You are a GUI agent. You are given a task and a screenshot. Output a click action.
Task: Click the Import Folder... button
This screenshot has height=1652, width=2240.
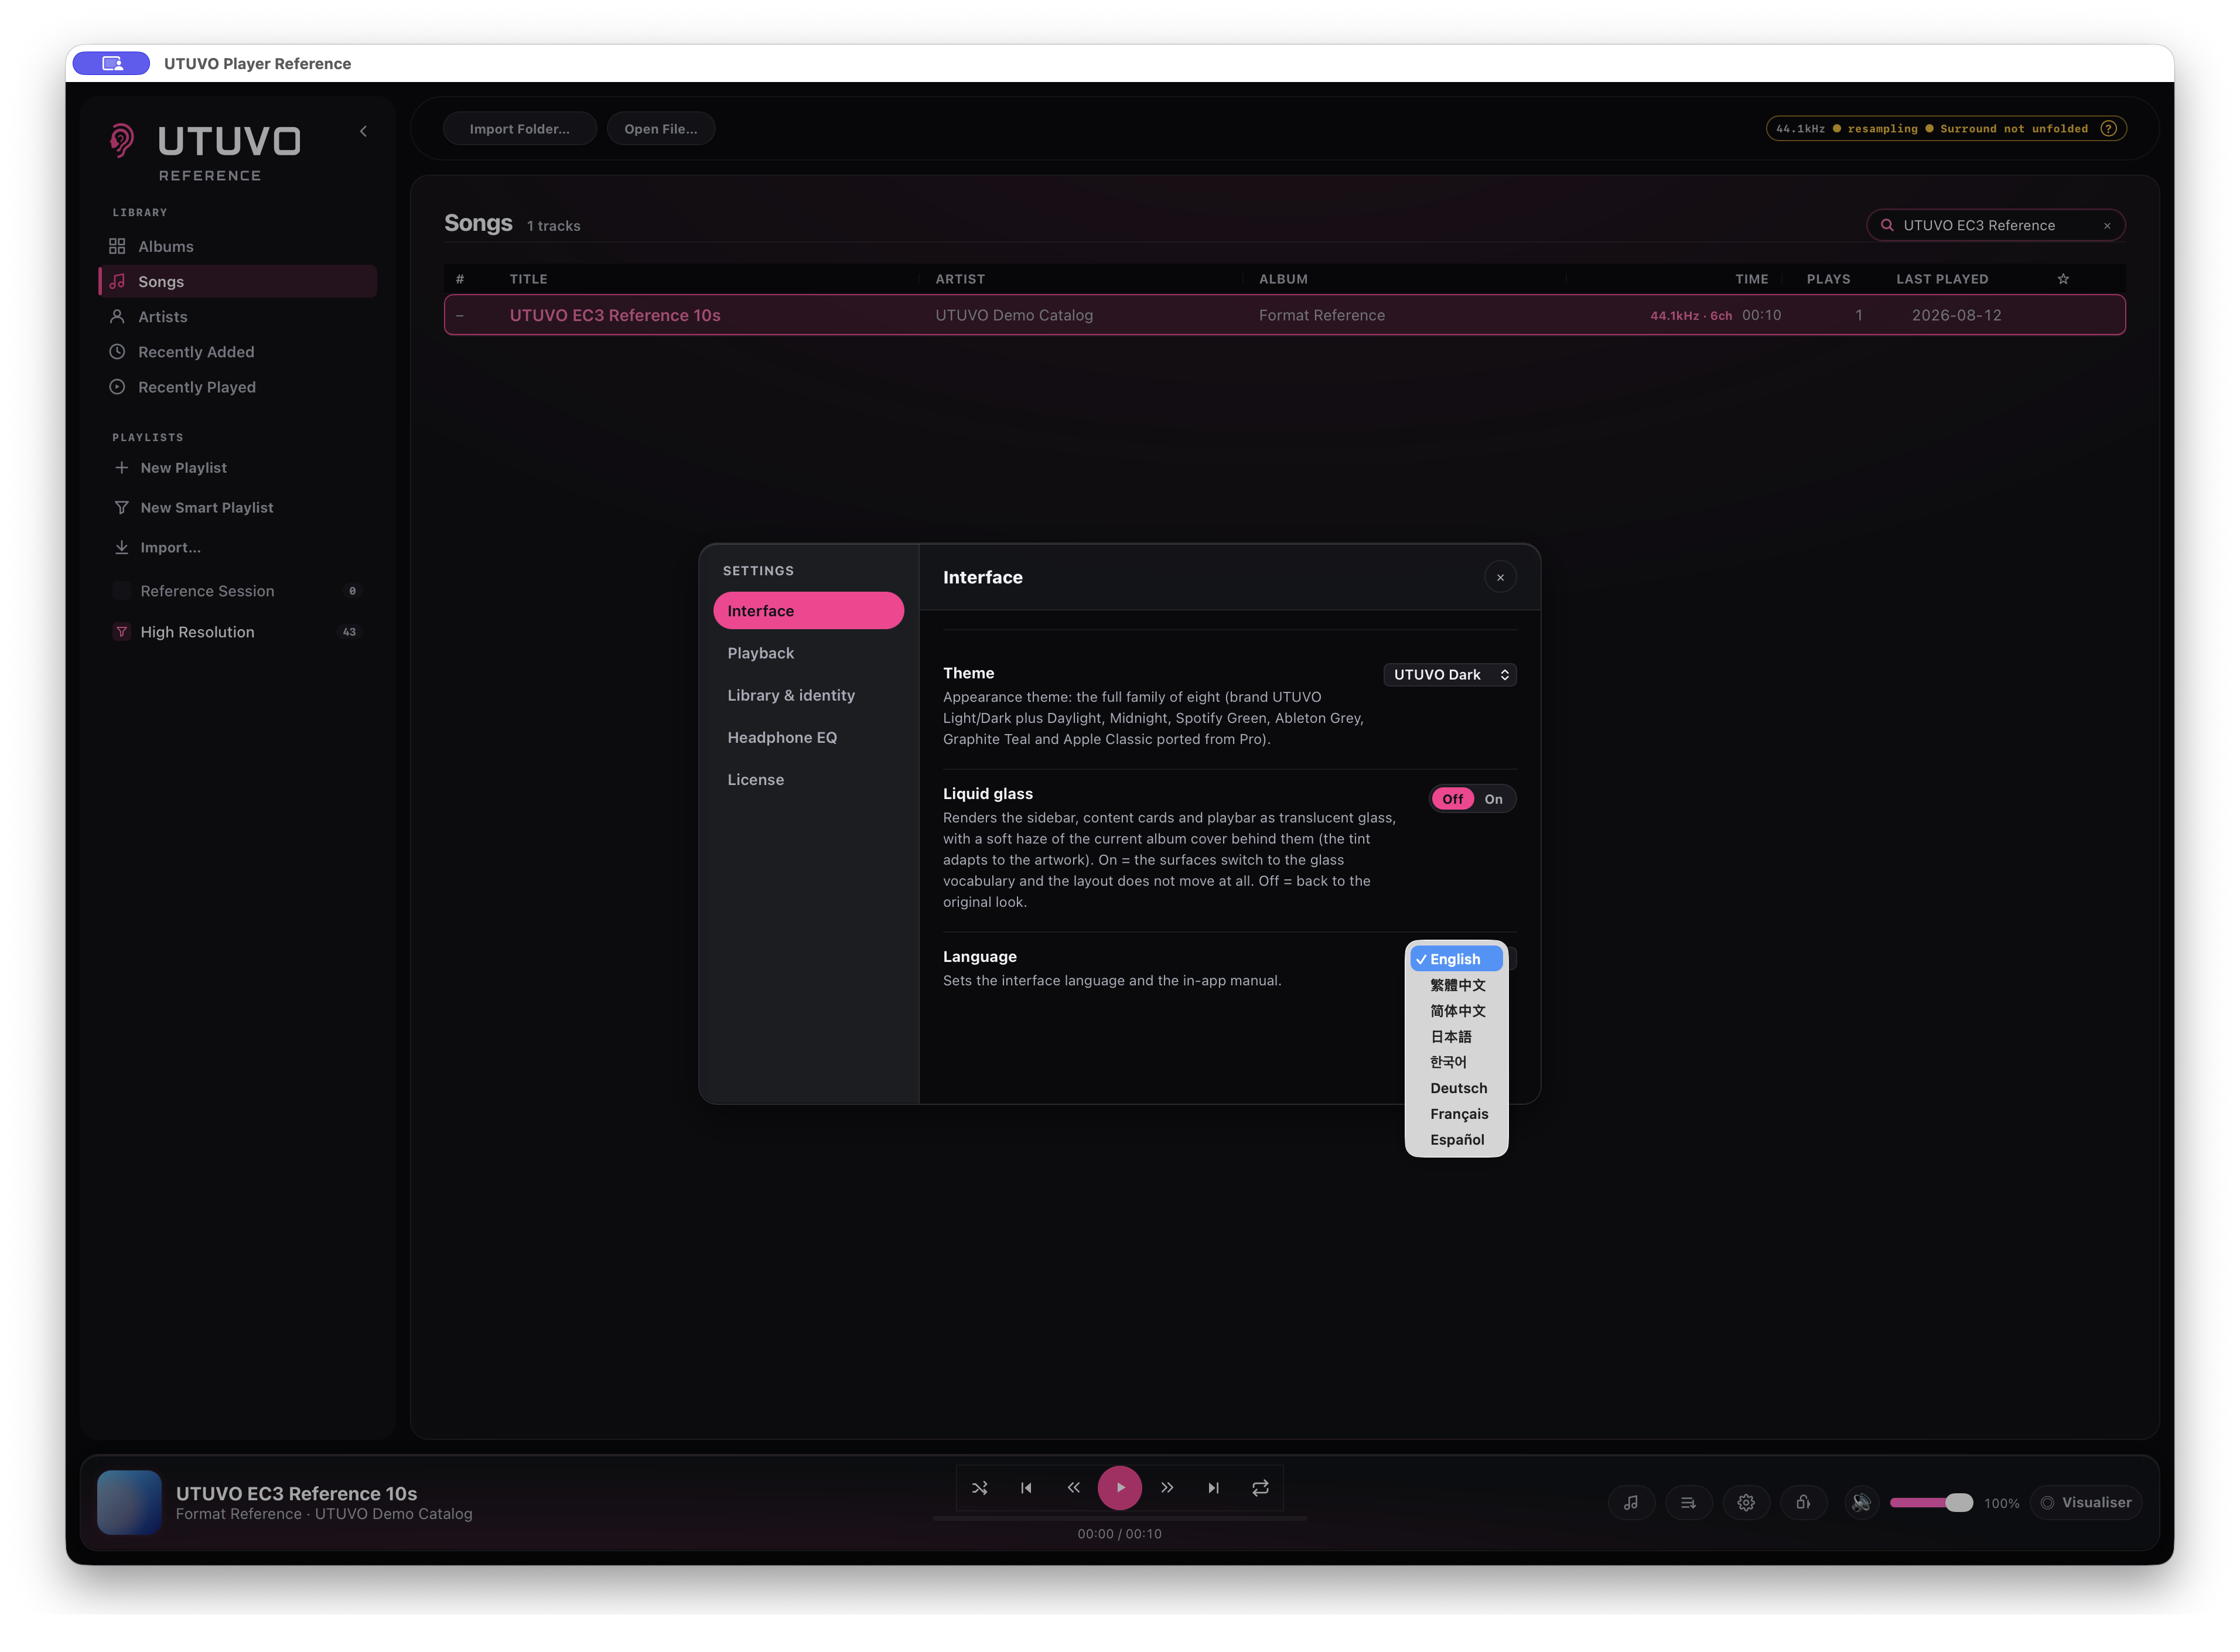tap(520, 129)
